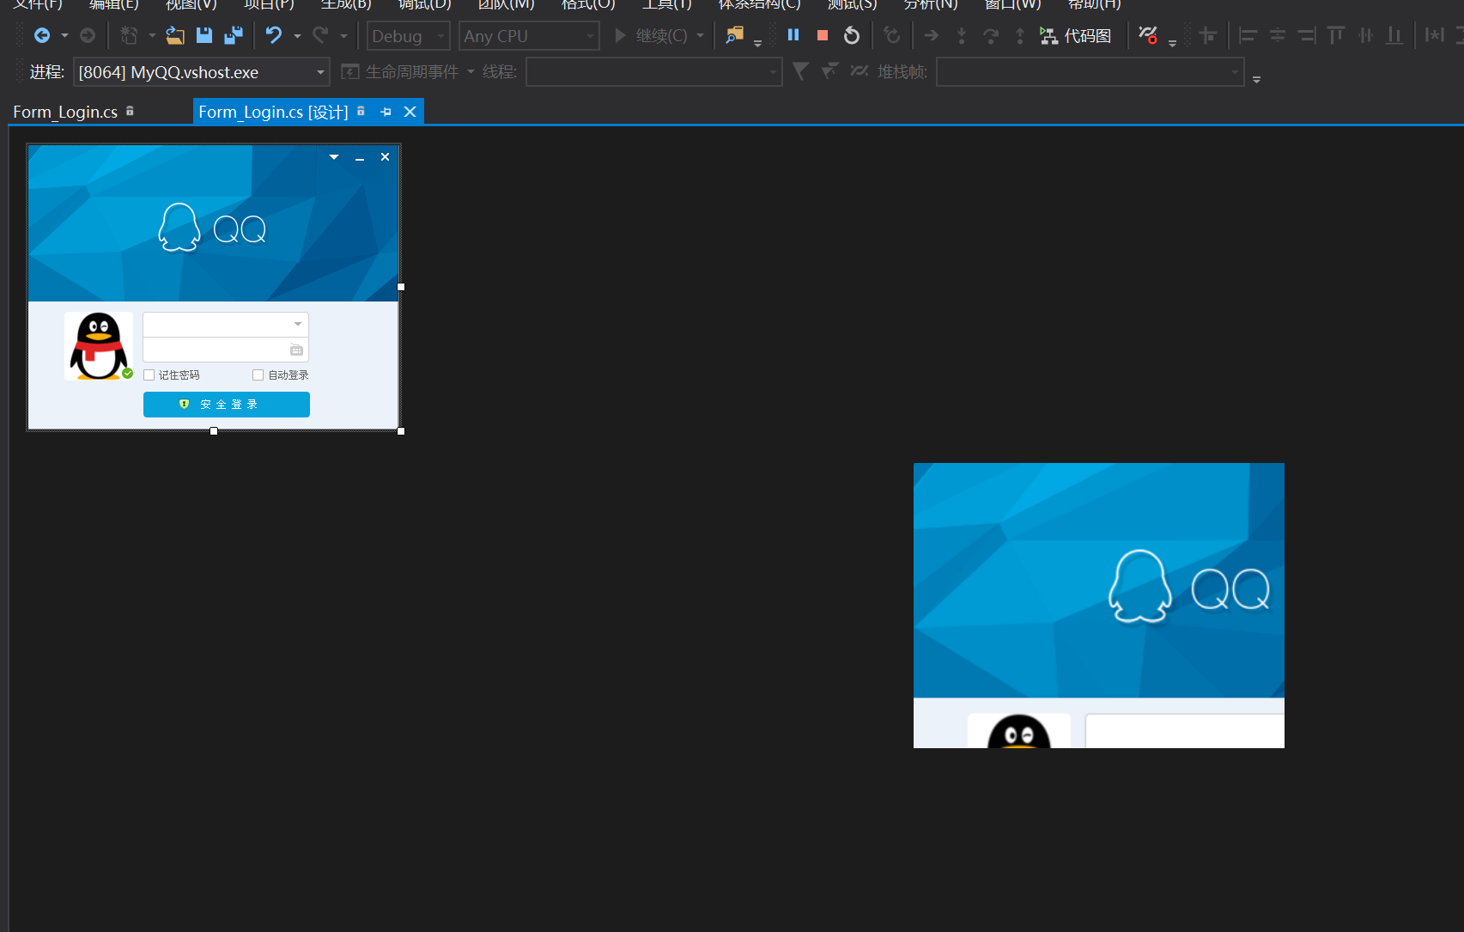Open the 进程 process dropdown MyQQ.vshost.exe

(x=202, y=72)
